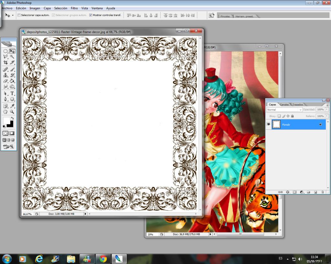Toggle lock all padlock in the Capas panel

292,116
